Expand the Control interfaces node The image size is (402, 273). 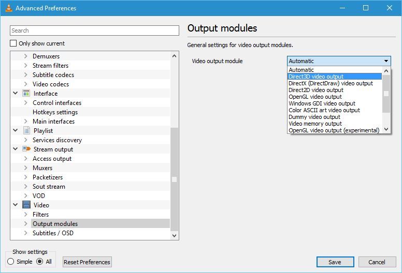click(x=25, y=102)
